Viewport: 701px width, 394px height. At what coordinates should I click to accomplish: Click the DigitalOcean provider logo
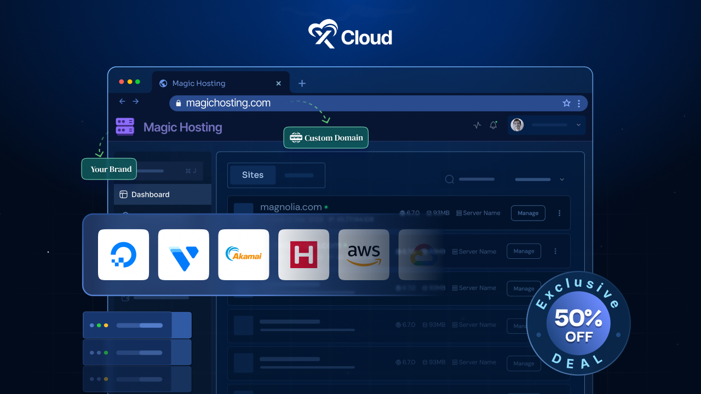123,254
